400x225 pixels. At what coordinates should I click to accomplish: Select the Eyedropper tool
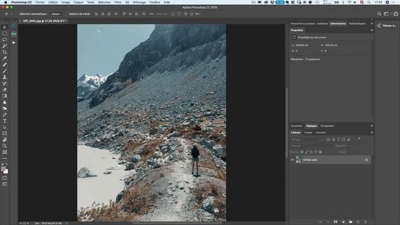(x=4, y=58)
